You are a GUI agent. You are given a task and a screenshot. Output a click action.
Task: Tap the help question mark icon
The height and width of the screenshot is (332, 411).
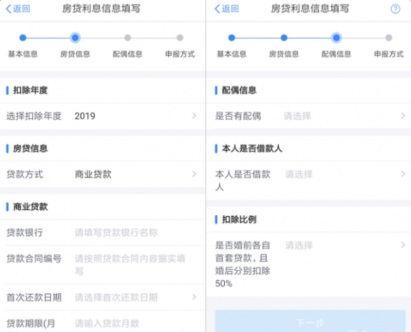point(395,9)
